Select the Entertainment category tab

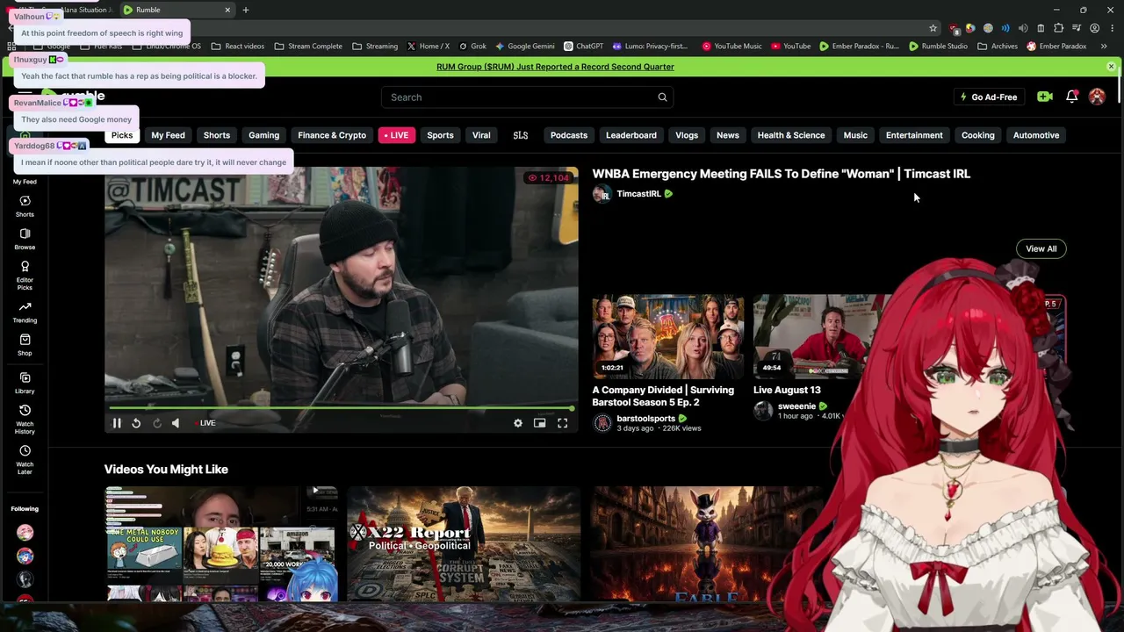coord(914,135)
